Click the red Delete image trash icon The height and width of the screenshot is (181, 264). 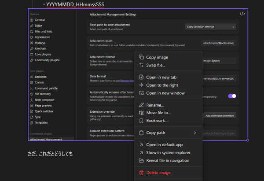tap(141, 173)
